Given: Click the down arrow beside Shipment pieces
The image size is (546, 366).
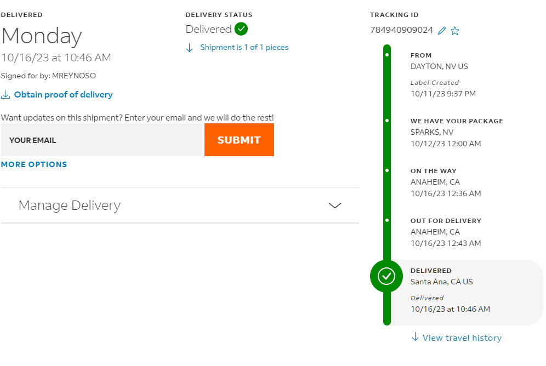Looking at the screenshot, I should [190, 48].
